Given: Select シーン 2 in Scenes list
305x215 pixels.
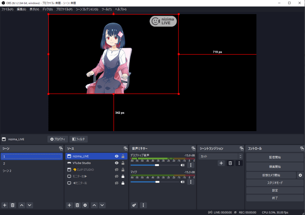Looking at the screenshot, I should 32,171.
